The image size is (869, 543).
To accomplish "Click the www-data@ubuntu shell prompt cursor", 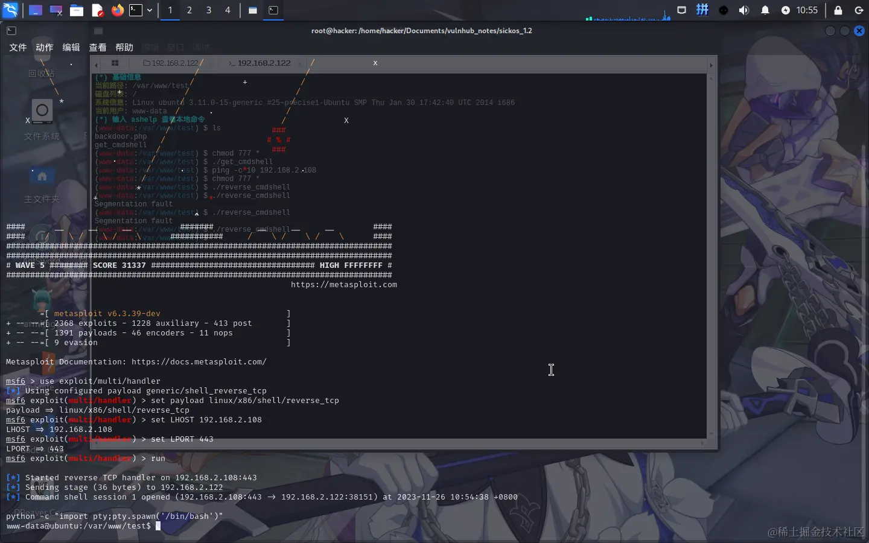I will (x=158, y=526).
